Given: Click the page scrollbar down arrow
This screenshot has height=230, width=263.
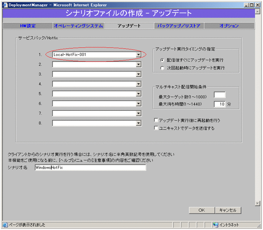Looking at the screenshot, I should point(258,204).
